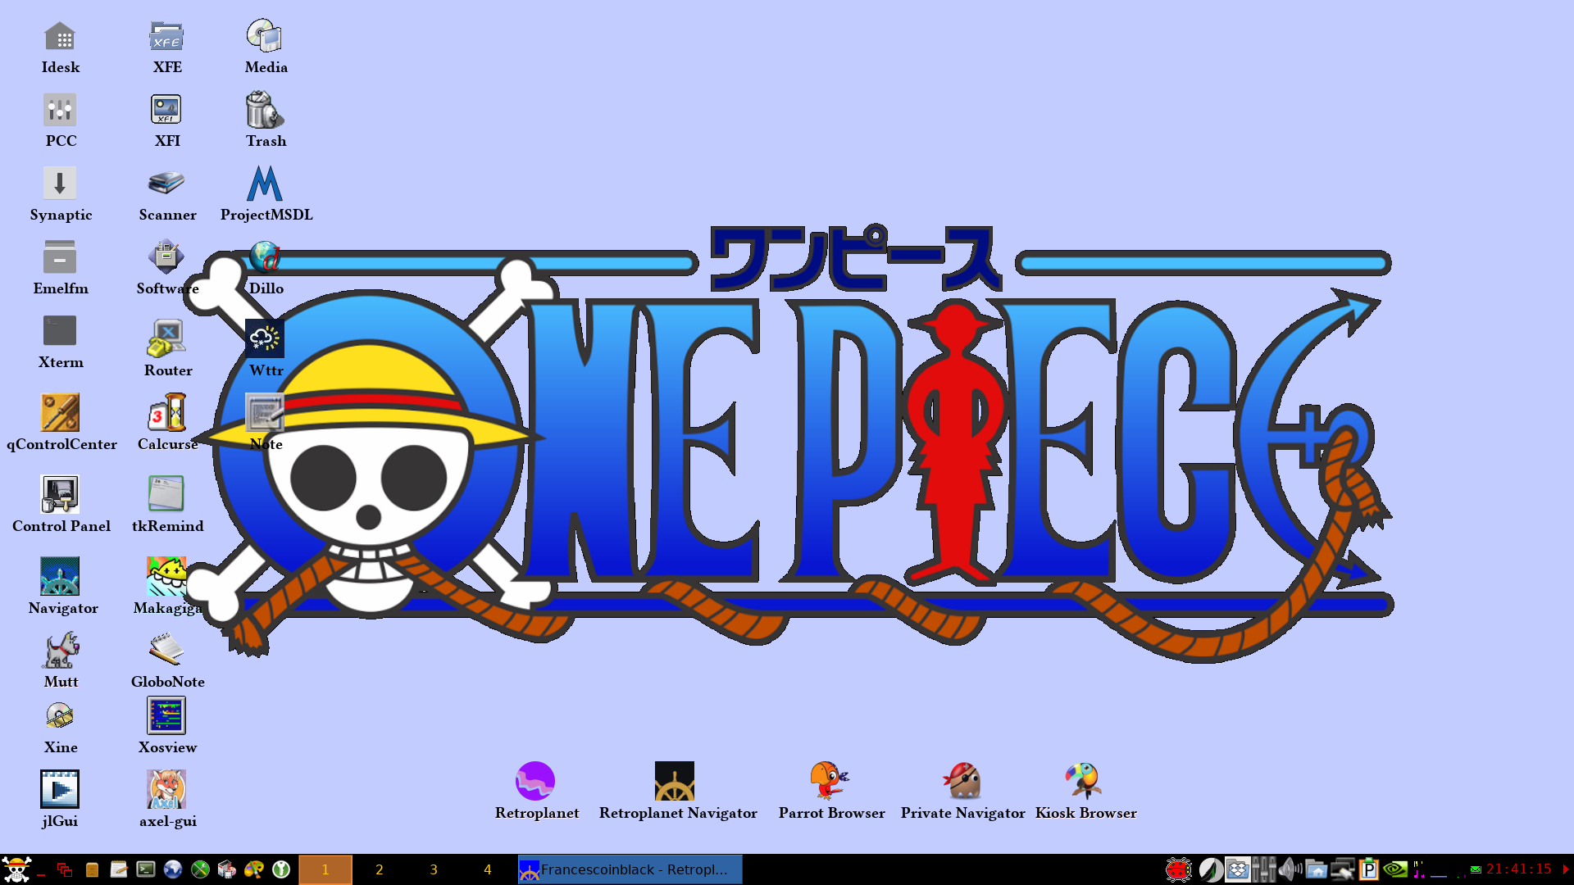Click the red show-desktop taskbar icon
Viewport: 1574px width, 885px height.
41,874
